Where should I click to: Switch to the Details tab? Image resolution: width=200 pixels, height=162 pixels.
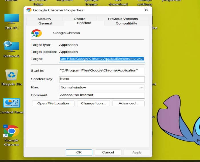pyautogui.click(x=79, y=19)
